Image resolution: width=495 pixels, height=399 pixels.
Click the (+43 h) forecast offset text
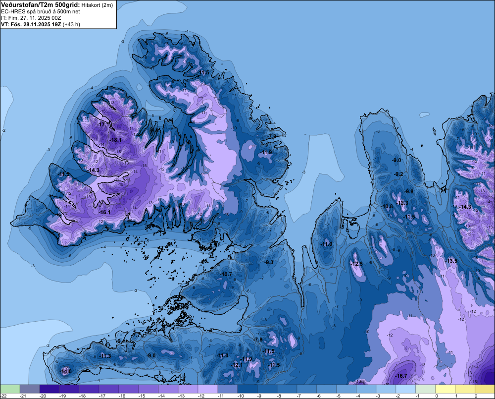click(x=71, y=24)
